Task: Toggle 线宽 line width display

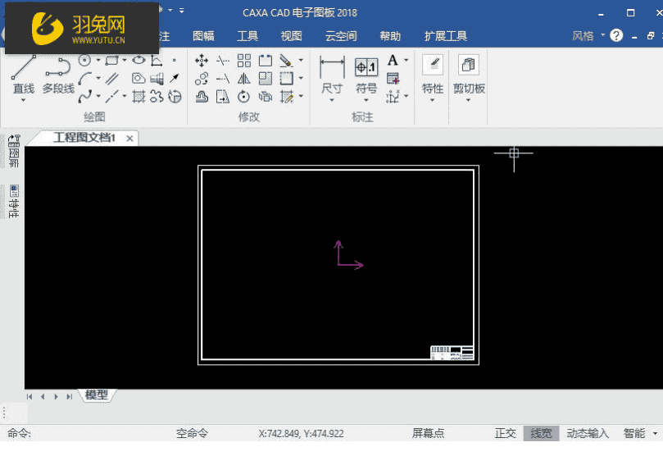Action: (541, 434)
